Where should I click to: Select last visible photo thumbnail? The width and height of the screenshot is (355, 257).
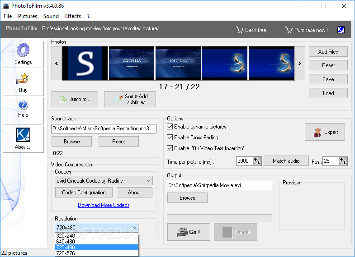click(x=271, y=64)
